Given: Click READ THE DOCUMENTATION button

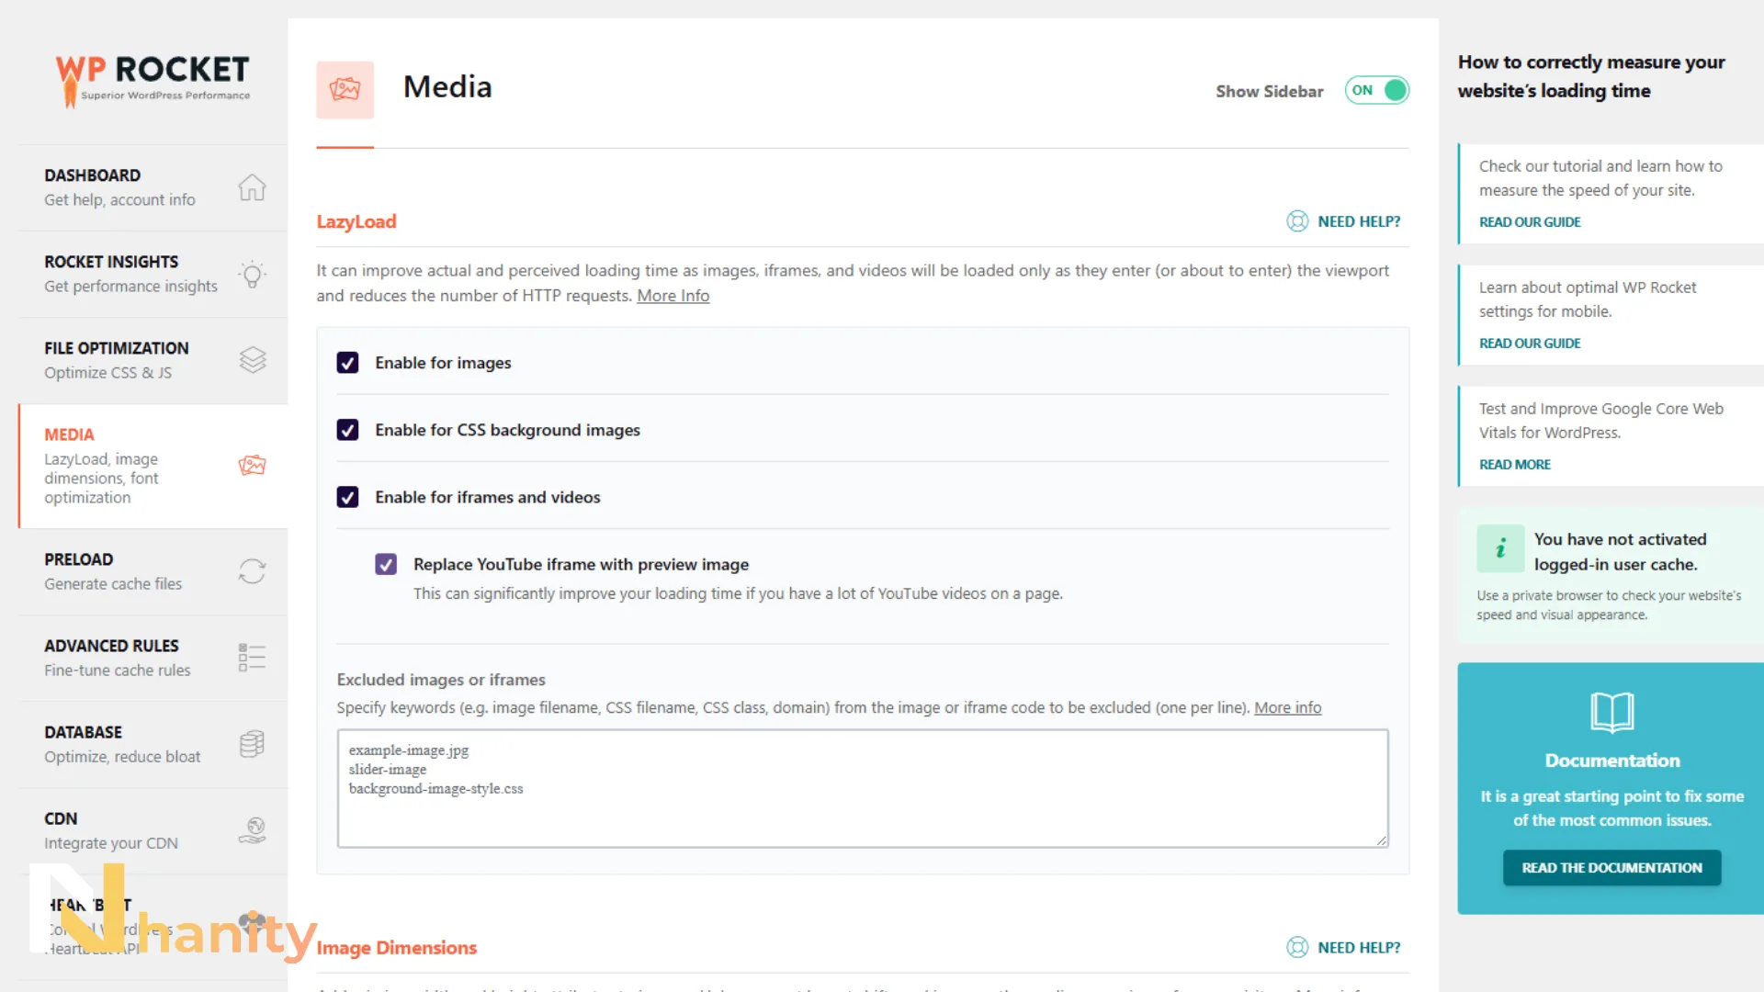Looking at the screenshot, I should coord(1611,868).
